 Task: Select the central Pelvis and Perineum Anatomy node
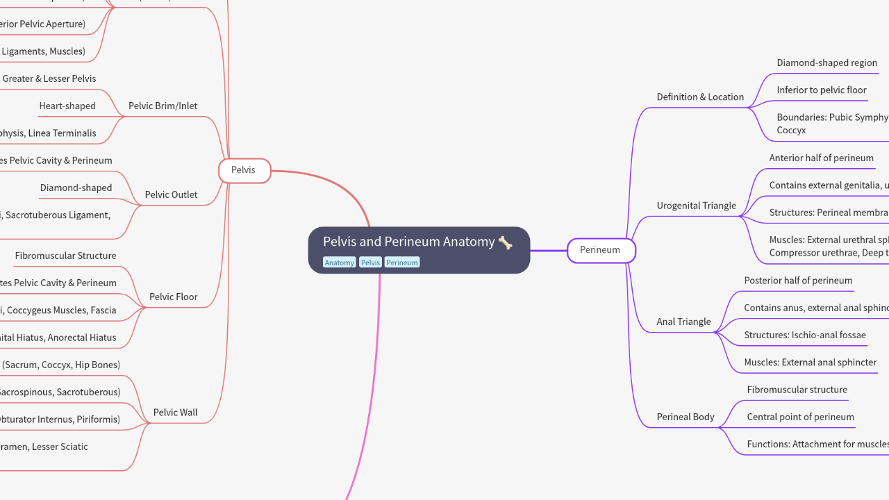(x=419, y=250)
